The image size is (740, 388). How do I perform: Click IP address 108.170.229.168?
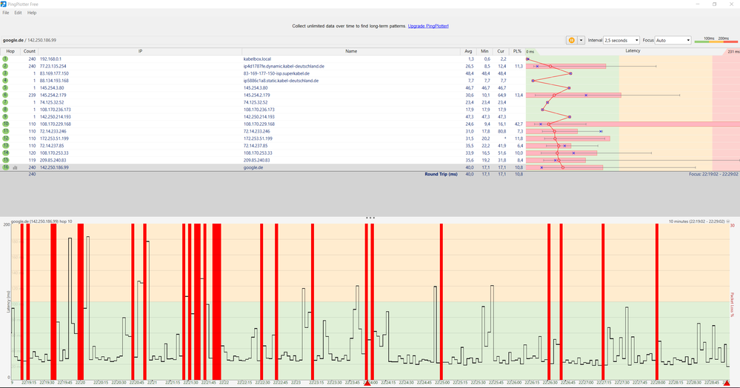[x=56, y=124]
